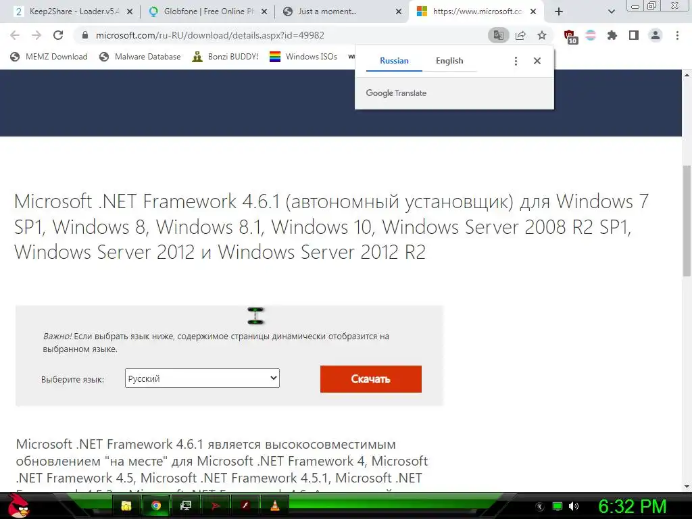Close the Globfone tab
Screen dimensions: 692x519
pos(264,12)
